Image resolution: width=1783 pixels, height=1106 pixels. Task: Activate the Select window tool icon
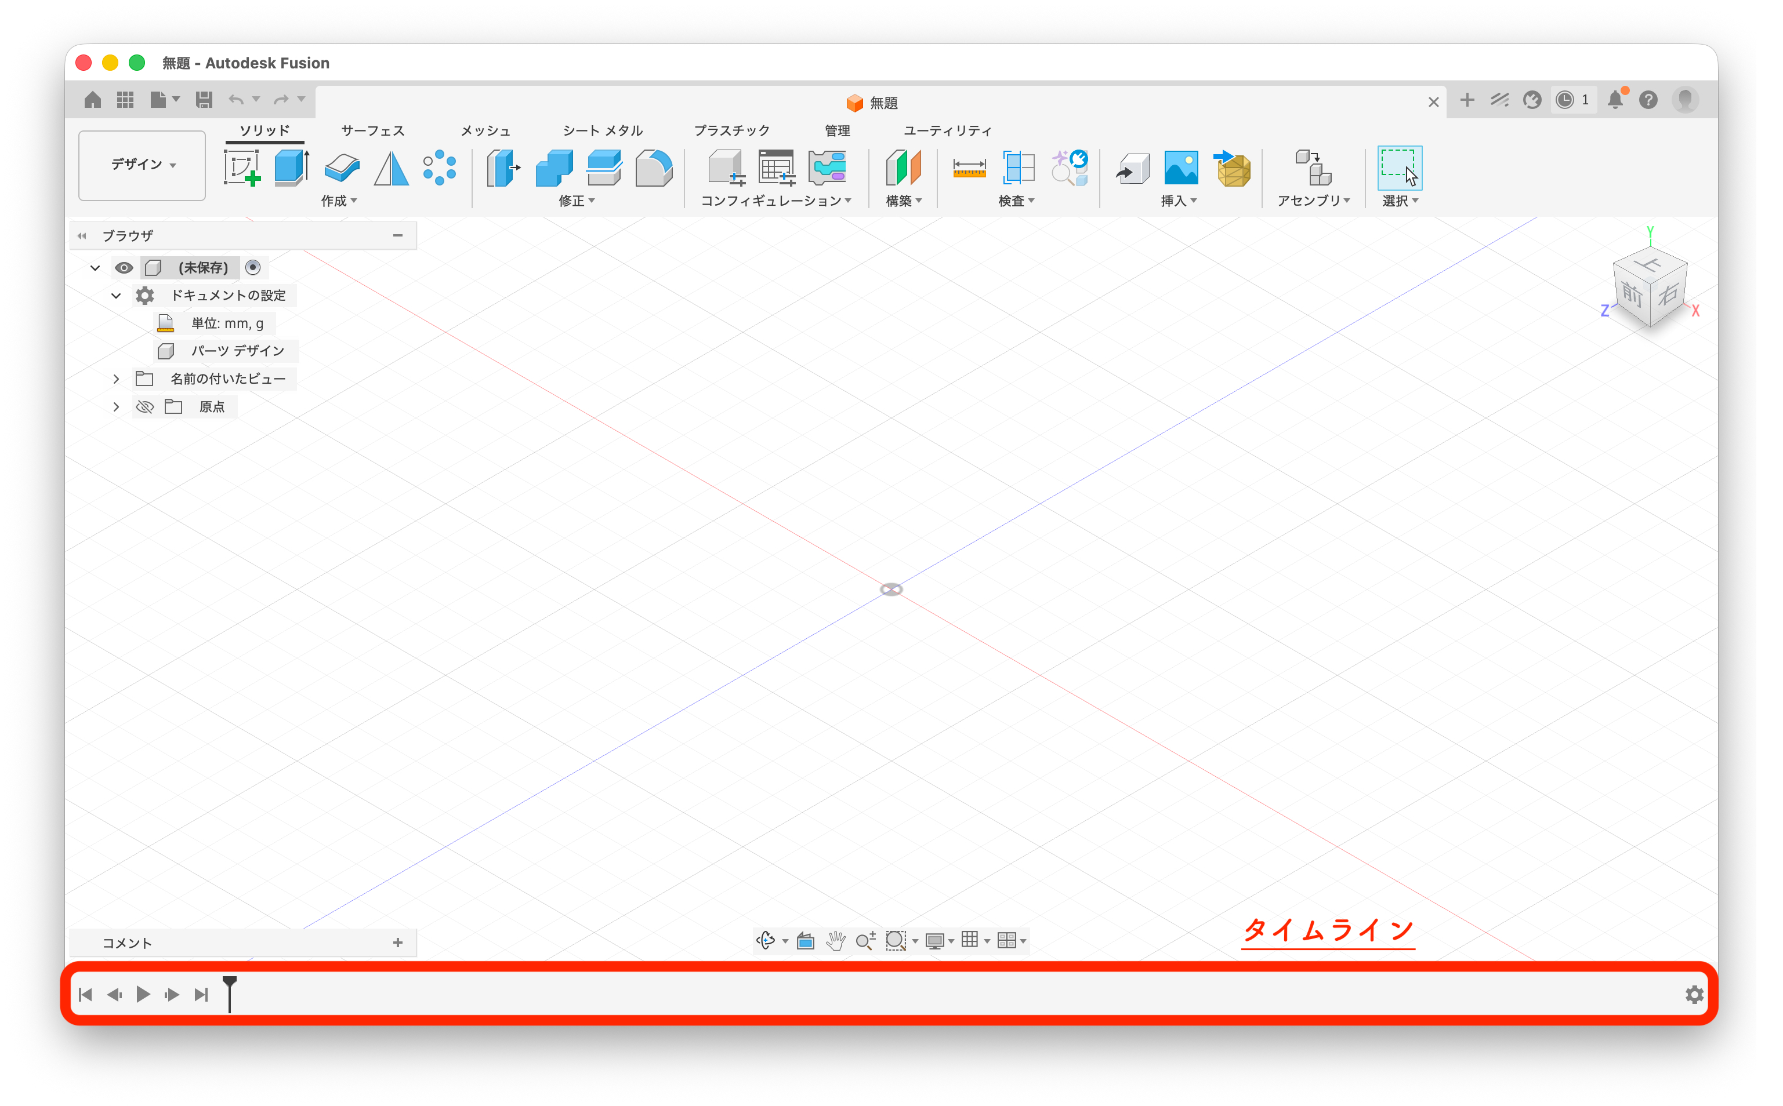tap(1400, 168)
